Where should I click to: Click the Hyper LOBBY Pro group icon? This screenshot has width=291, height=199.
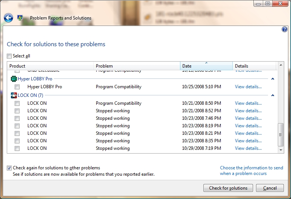[x=14, y=79]
